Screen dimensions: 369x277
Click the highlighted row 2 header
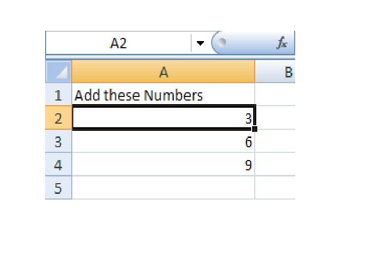pos(58,118)
